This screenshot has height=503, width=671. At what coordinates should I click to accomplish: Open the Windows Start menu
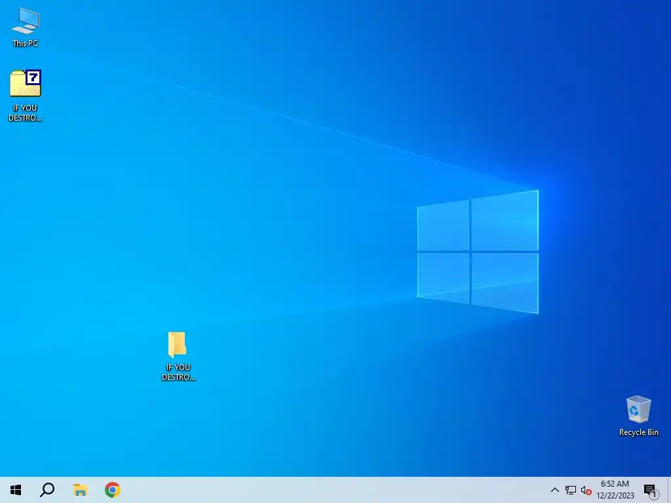coord(16,490)
